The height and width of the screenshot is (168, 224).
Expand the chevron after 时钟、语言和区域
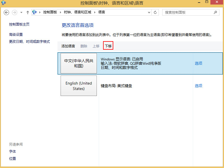95,12
